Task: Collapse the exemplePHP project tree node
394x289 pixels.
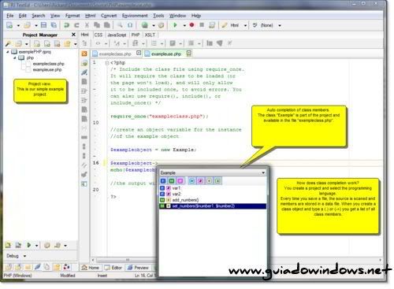Action: 8,52
